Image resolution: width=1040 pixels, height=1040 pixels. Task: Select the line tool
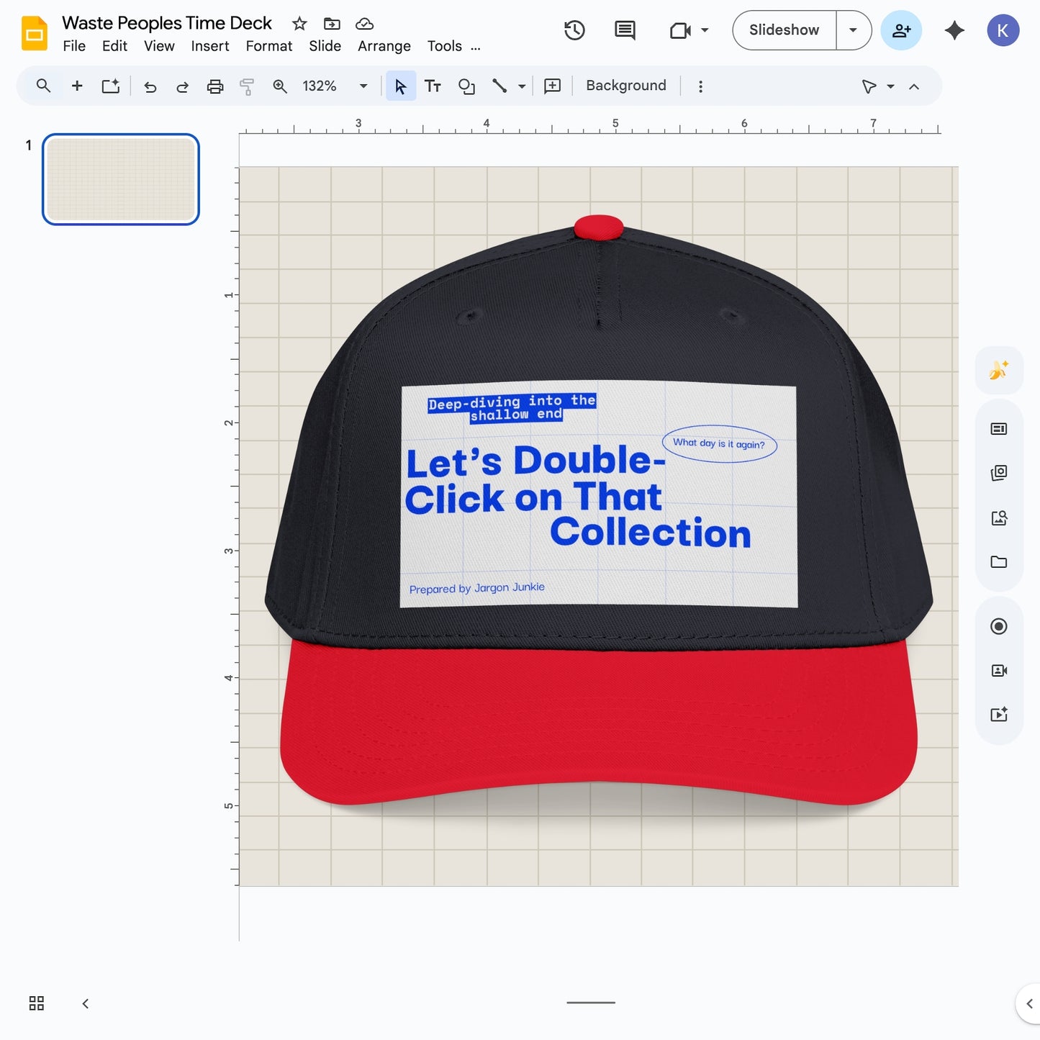click(499, 86)
